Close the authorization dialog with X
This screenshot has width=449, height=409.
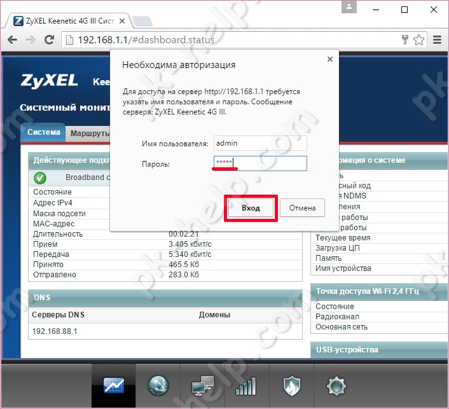pyautogui.click(x=330, y=59)
